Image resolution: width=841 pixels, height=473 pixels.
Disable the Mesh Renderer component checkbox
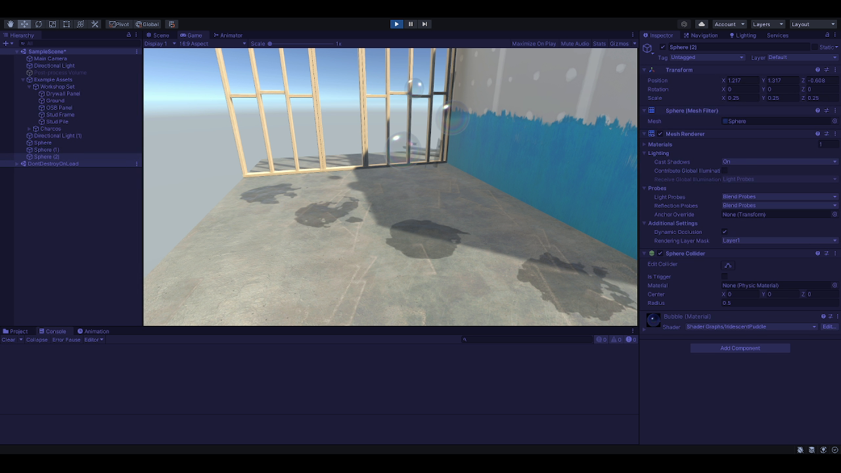point(660,134)
